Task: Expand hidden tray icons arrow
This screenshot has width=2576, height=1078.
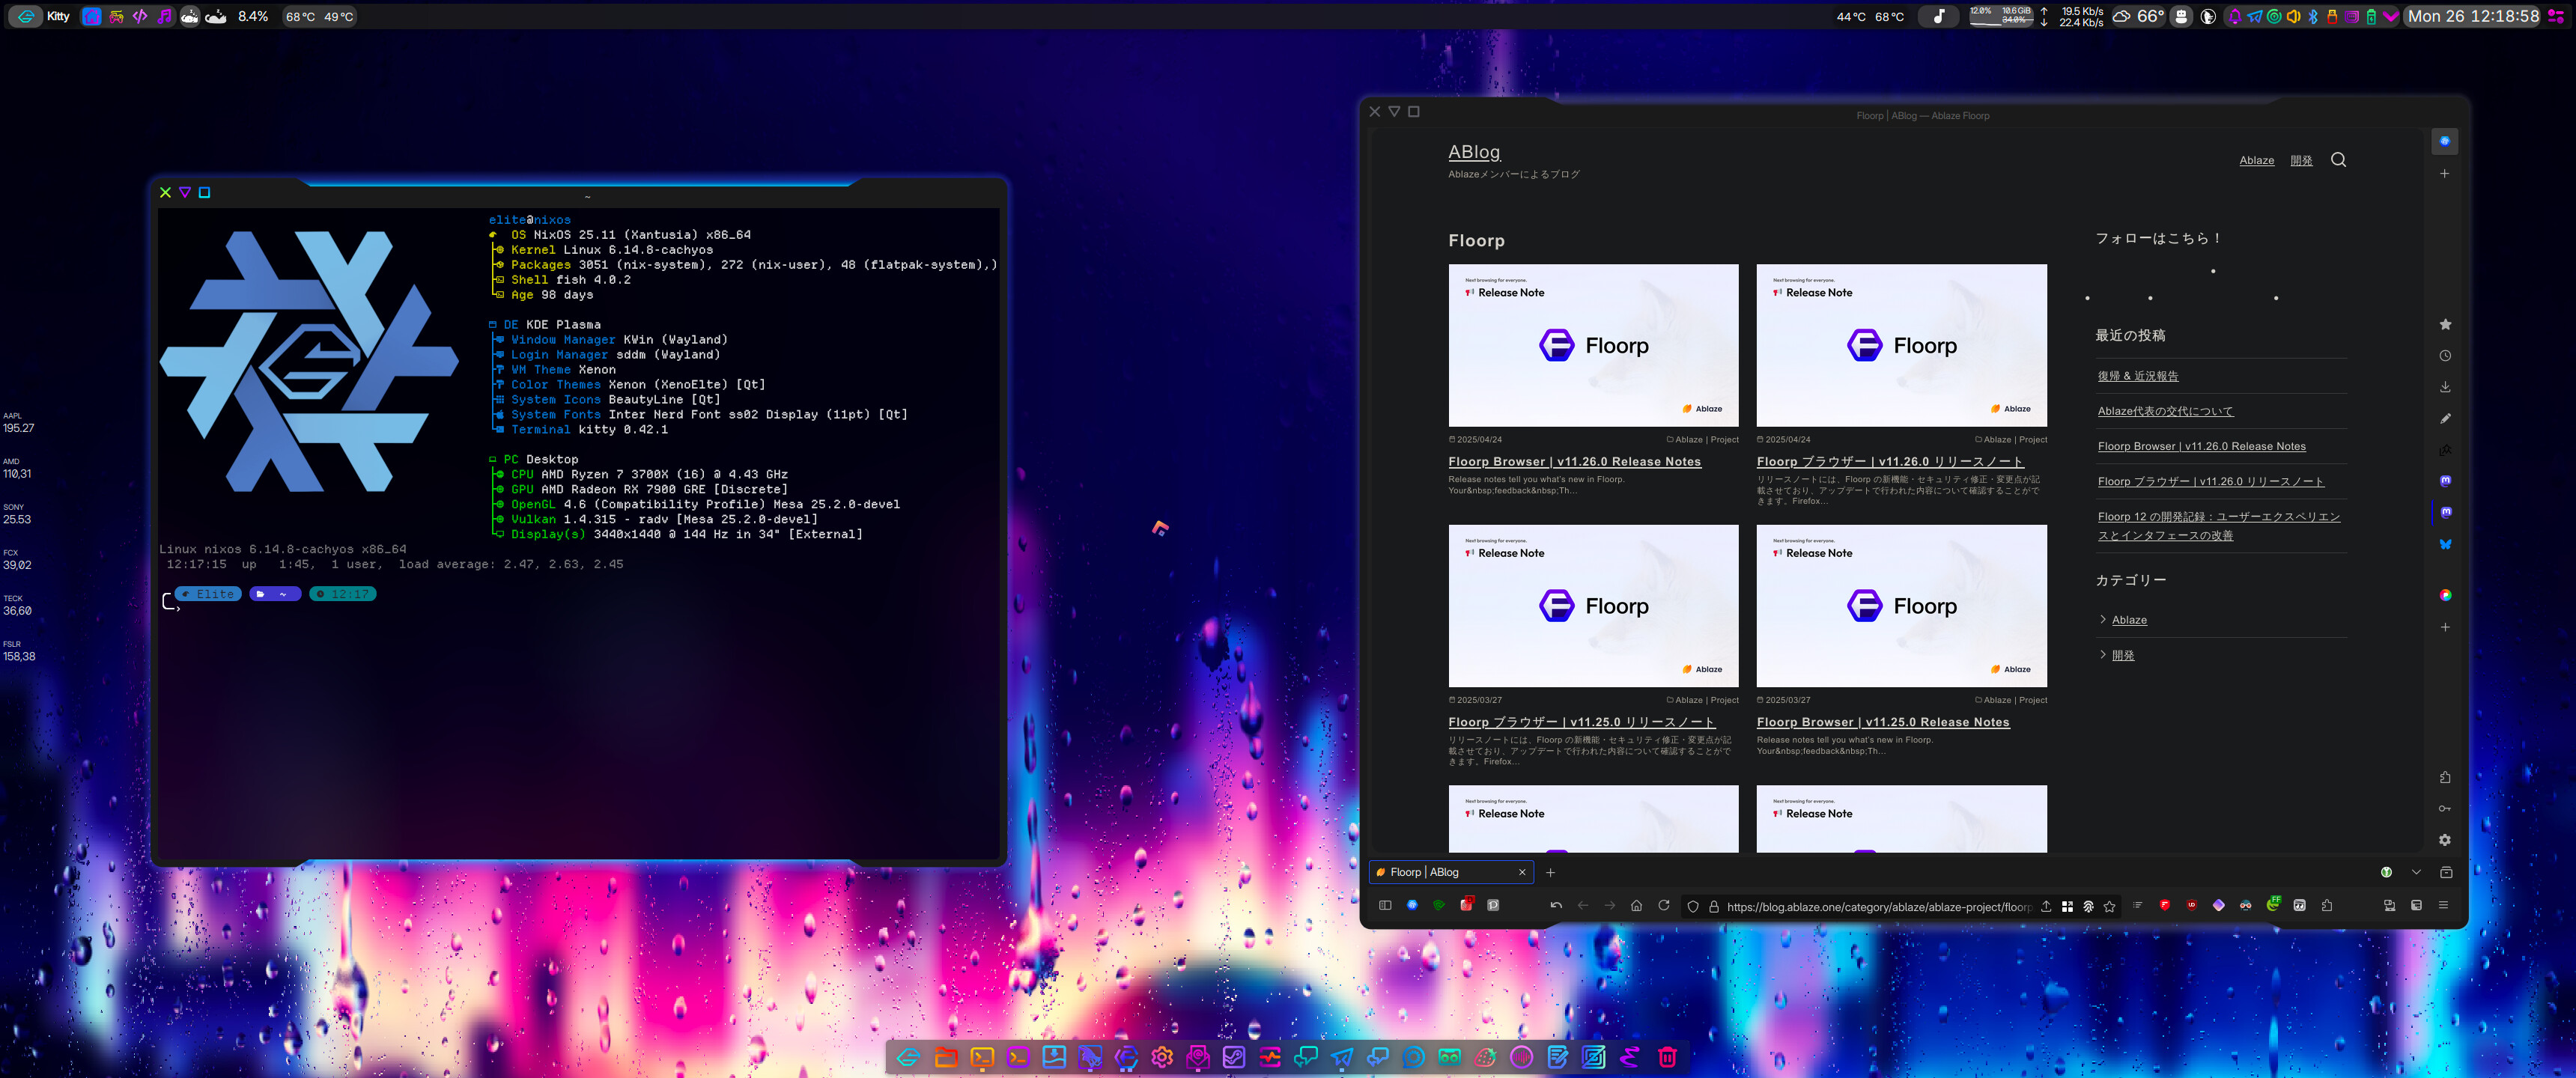Action: 2390,16
